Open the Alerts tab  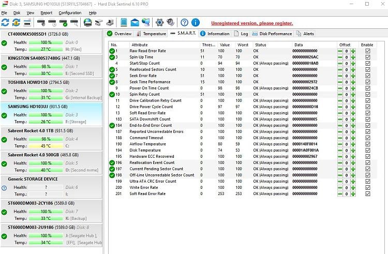click(x=305, y=34)
